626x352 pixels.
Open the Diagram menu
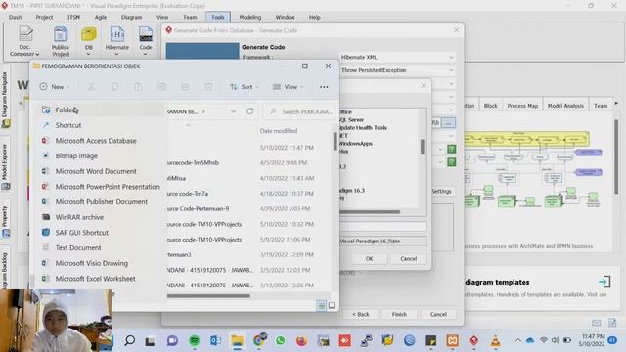click(131, 17)
